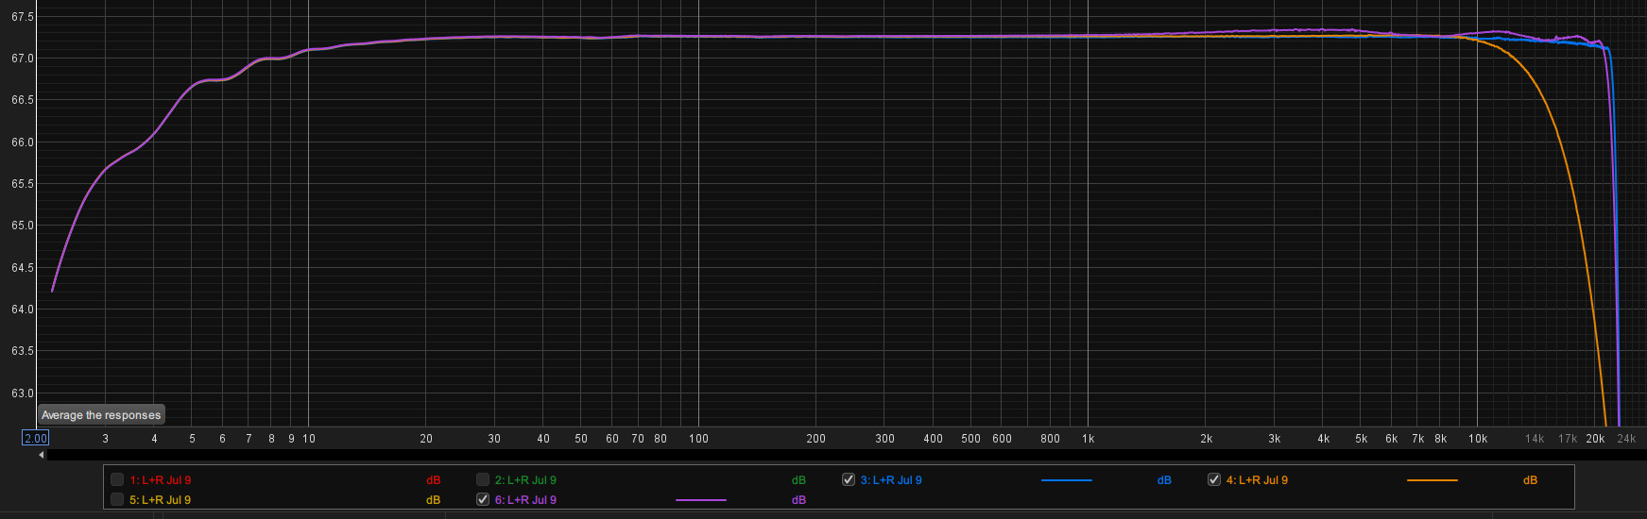This screenshot has width=1647, height=519.
Task: Enable trace 2: L+R Jul 9 checkbox
Action: [483, 479]
